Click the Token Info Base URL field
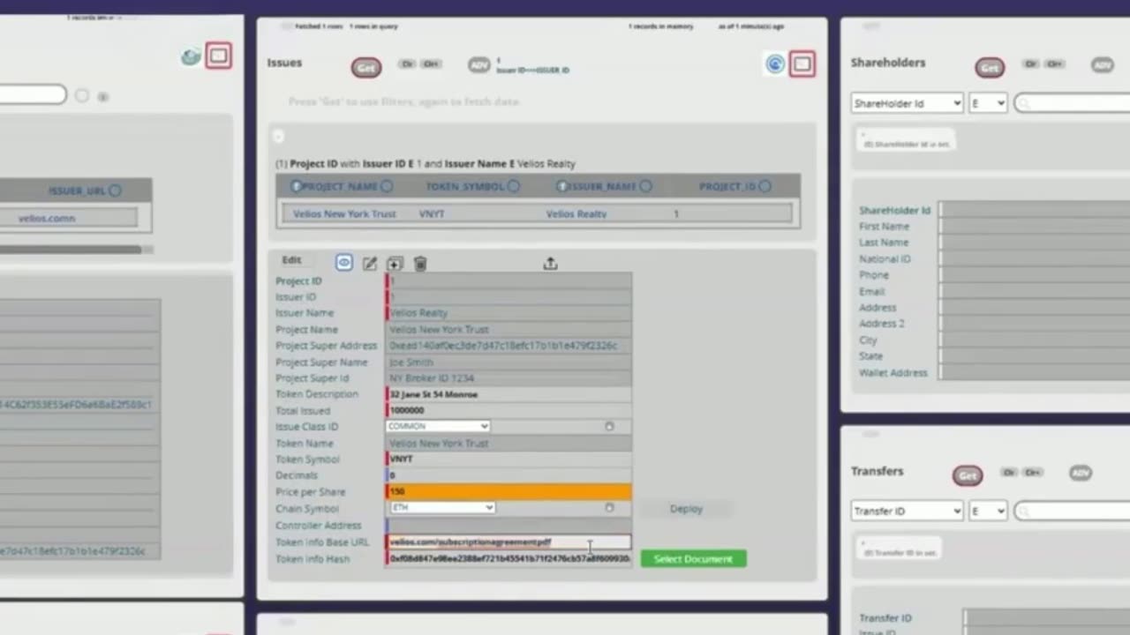The height and width of the screenshot is (635, 1130). point(508,542)
